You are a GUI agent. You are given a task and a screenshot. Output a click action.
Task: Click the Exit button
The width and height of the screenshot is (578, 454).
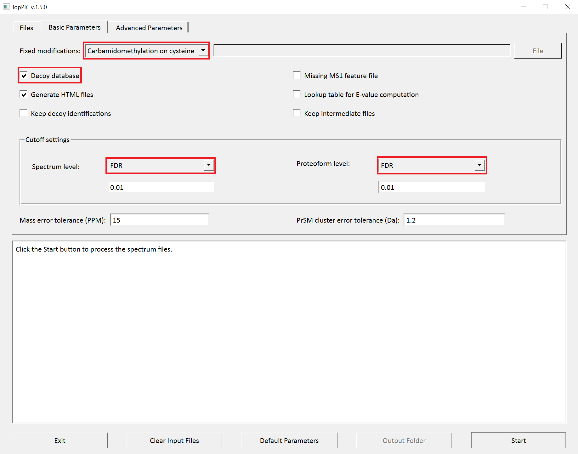[60, 440]
